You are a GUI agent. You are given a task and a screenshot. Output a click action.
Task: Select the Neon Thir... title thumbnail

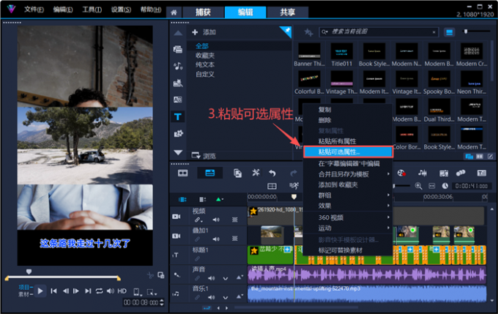(472, 83)
